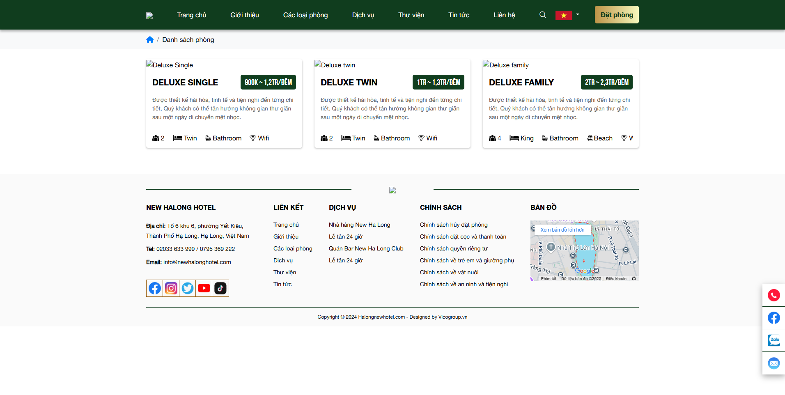Click the search magnifier icon in header
This screenshot has width=785, height=395.
pos(542,15)
